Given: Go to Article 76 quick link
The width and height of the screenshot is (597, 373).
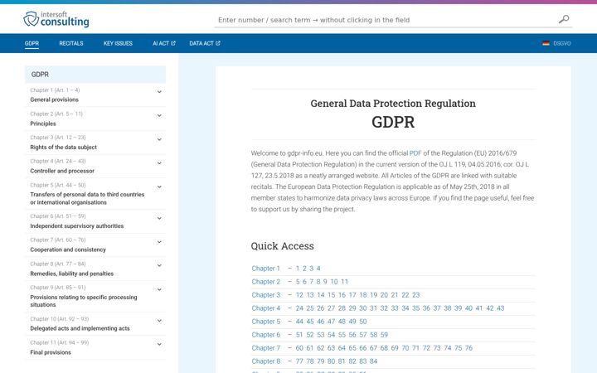Looking at the screenshot, I should coord(468,348).
